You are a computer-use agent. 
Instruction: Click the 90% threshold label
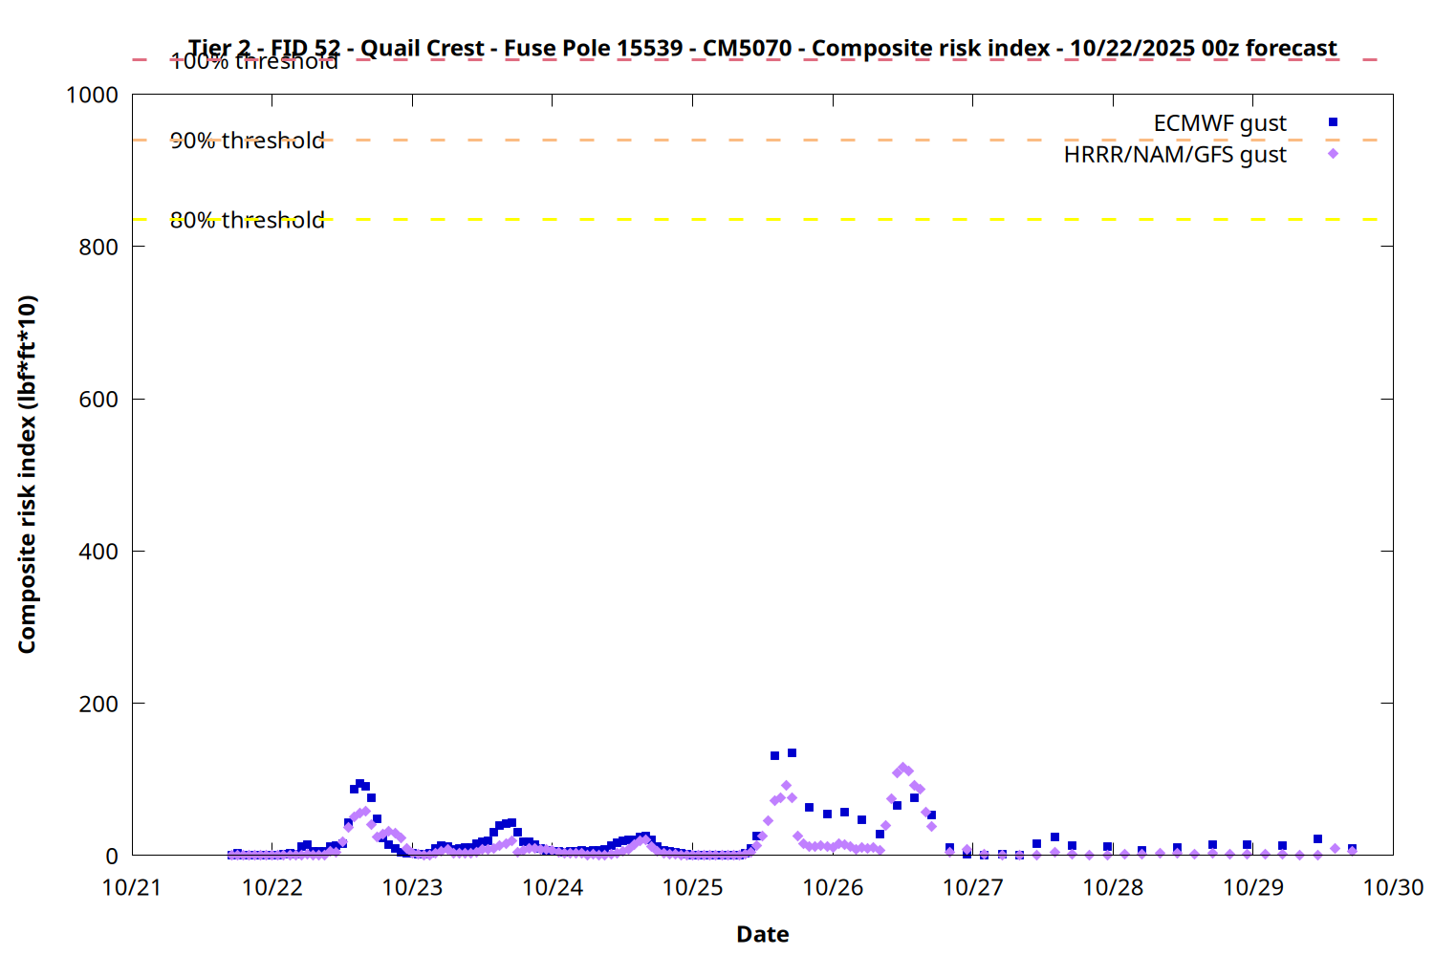pyautogui.click(x=248, y=141)
